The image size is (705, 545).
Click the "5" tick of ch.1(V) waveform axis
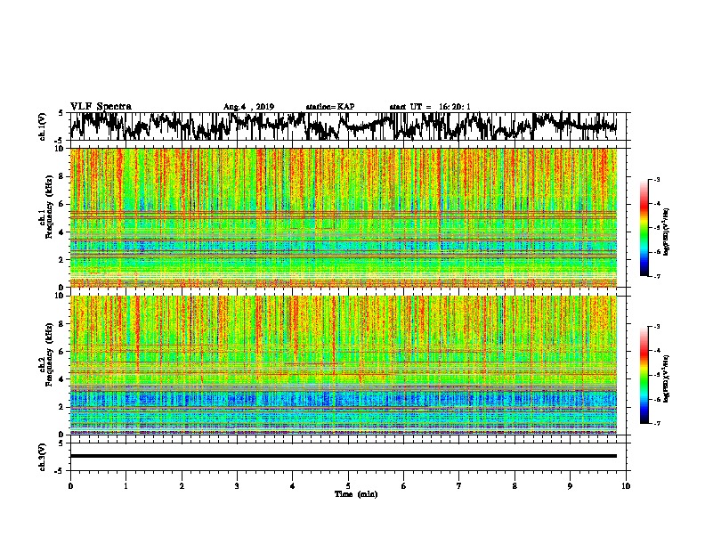[x=61, y=113]
